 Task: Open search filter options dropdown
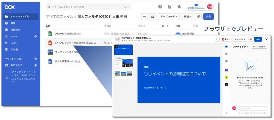(127, 7)
